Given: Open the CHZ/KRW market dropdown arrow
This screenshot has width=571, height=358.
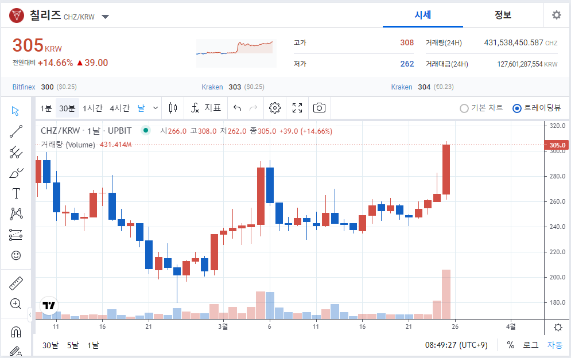Looking at the screenshot, I should coord(105,17).
